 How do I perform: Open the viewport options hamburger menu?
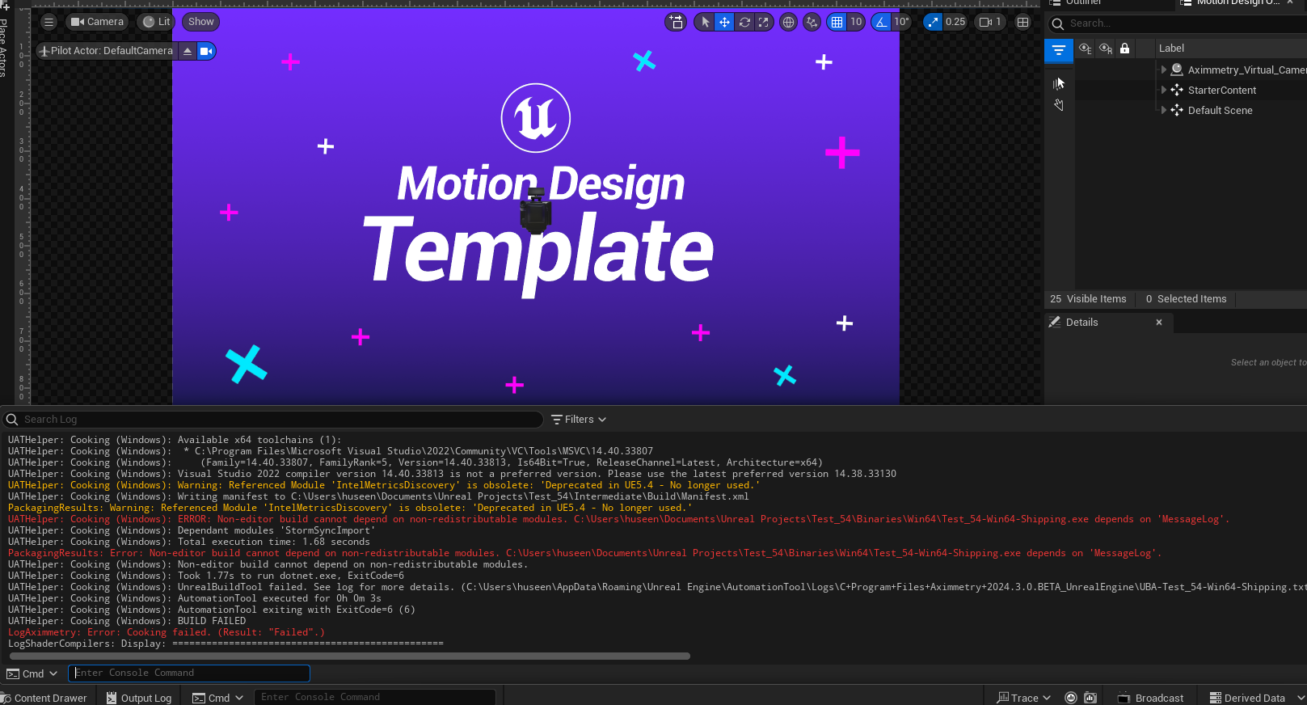[x=48, y=22]
